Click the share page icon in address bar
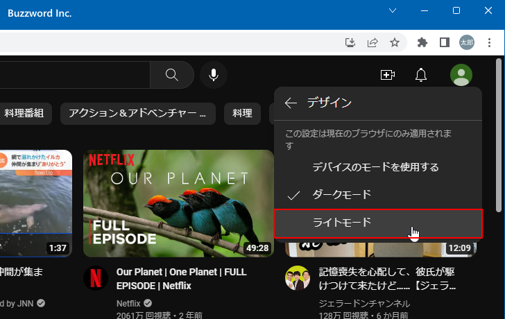This screenshot has height=319, width=505. [x=373, y=42]
